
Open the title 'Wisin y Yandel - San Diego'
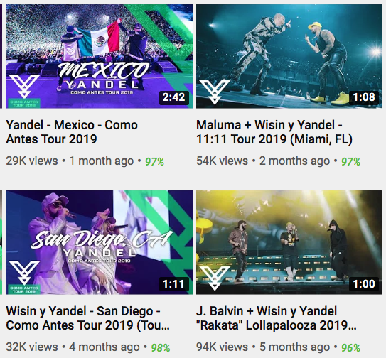[x=87, y=318]
